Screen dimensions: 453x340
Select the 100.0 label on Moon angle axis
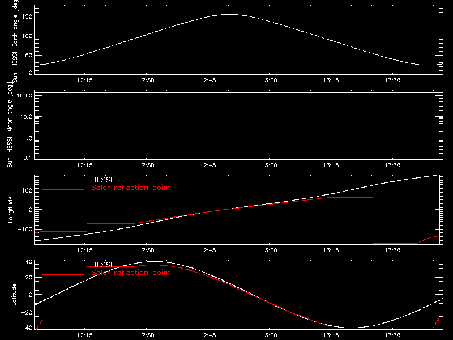click(25, 95)
